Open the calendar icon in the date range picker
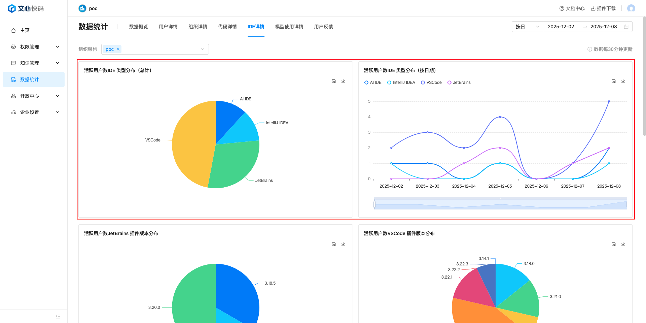Image resolution: width=646 pixels, height=323 pixels. (x=626, y=27)
